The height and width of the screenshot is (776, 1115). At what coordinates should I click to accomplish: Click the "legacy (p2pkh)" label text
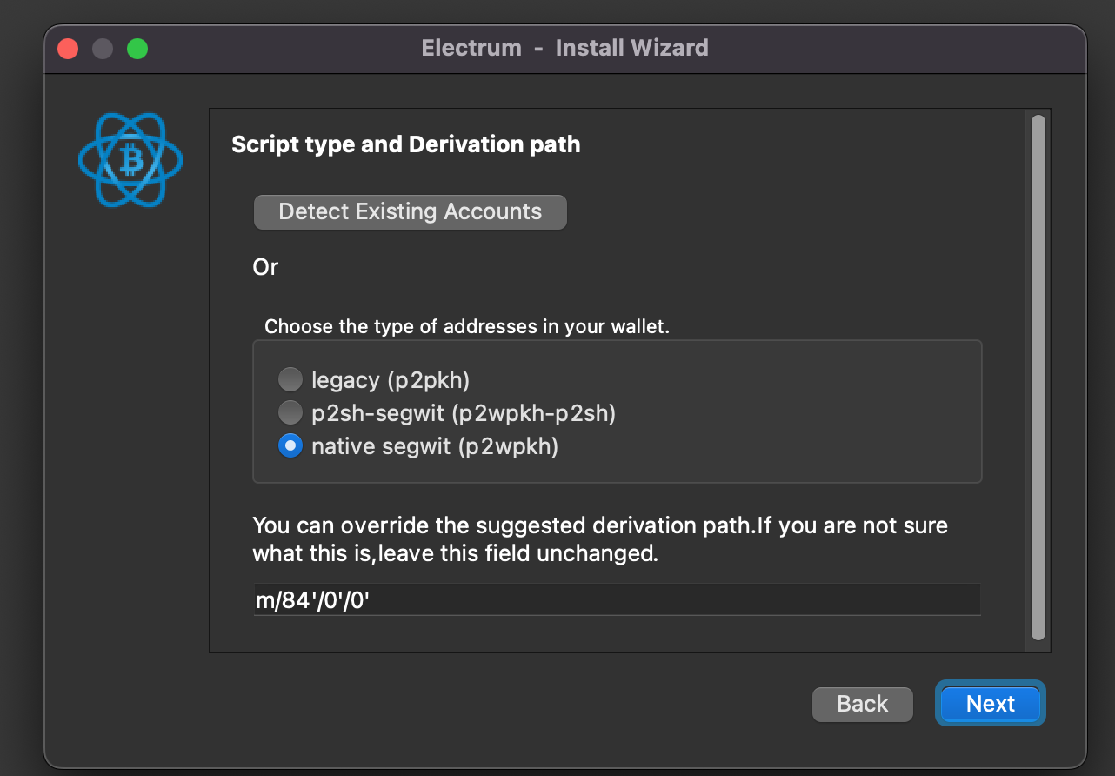(390, 379)
